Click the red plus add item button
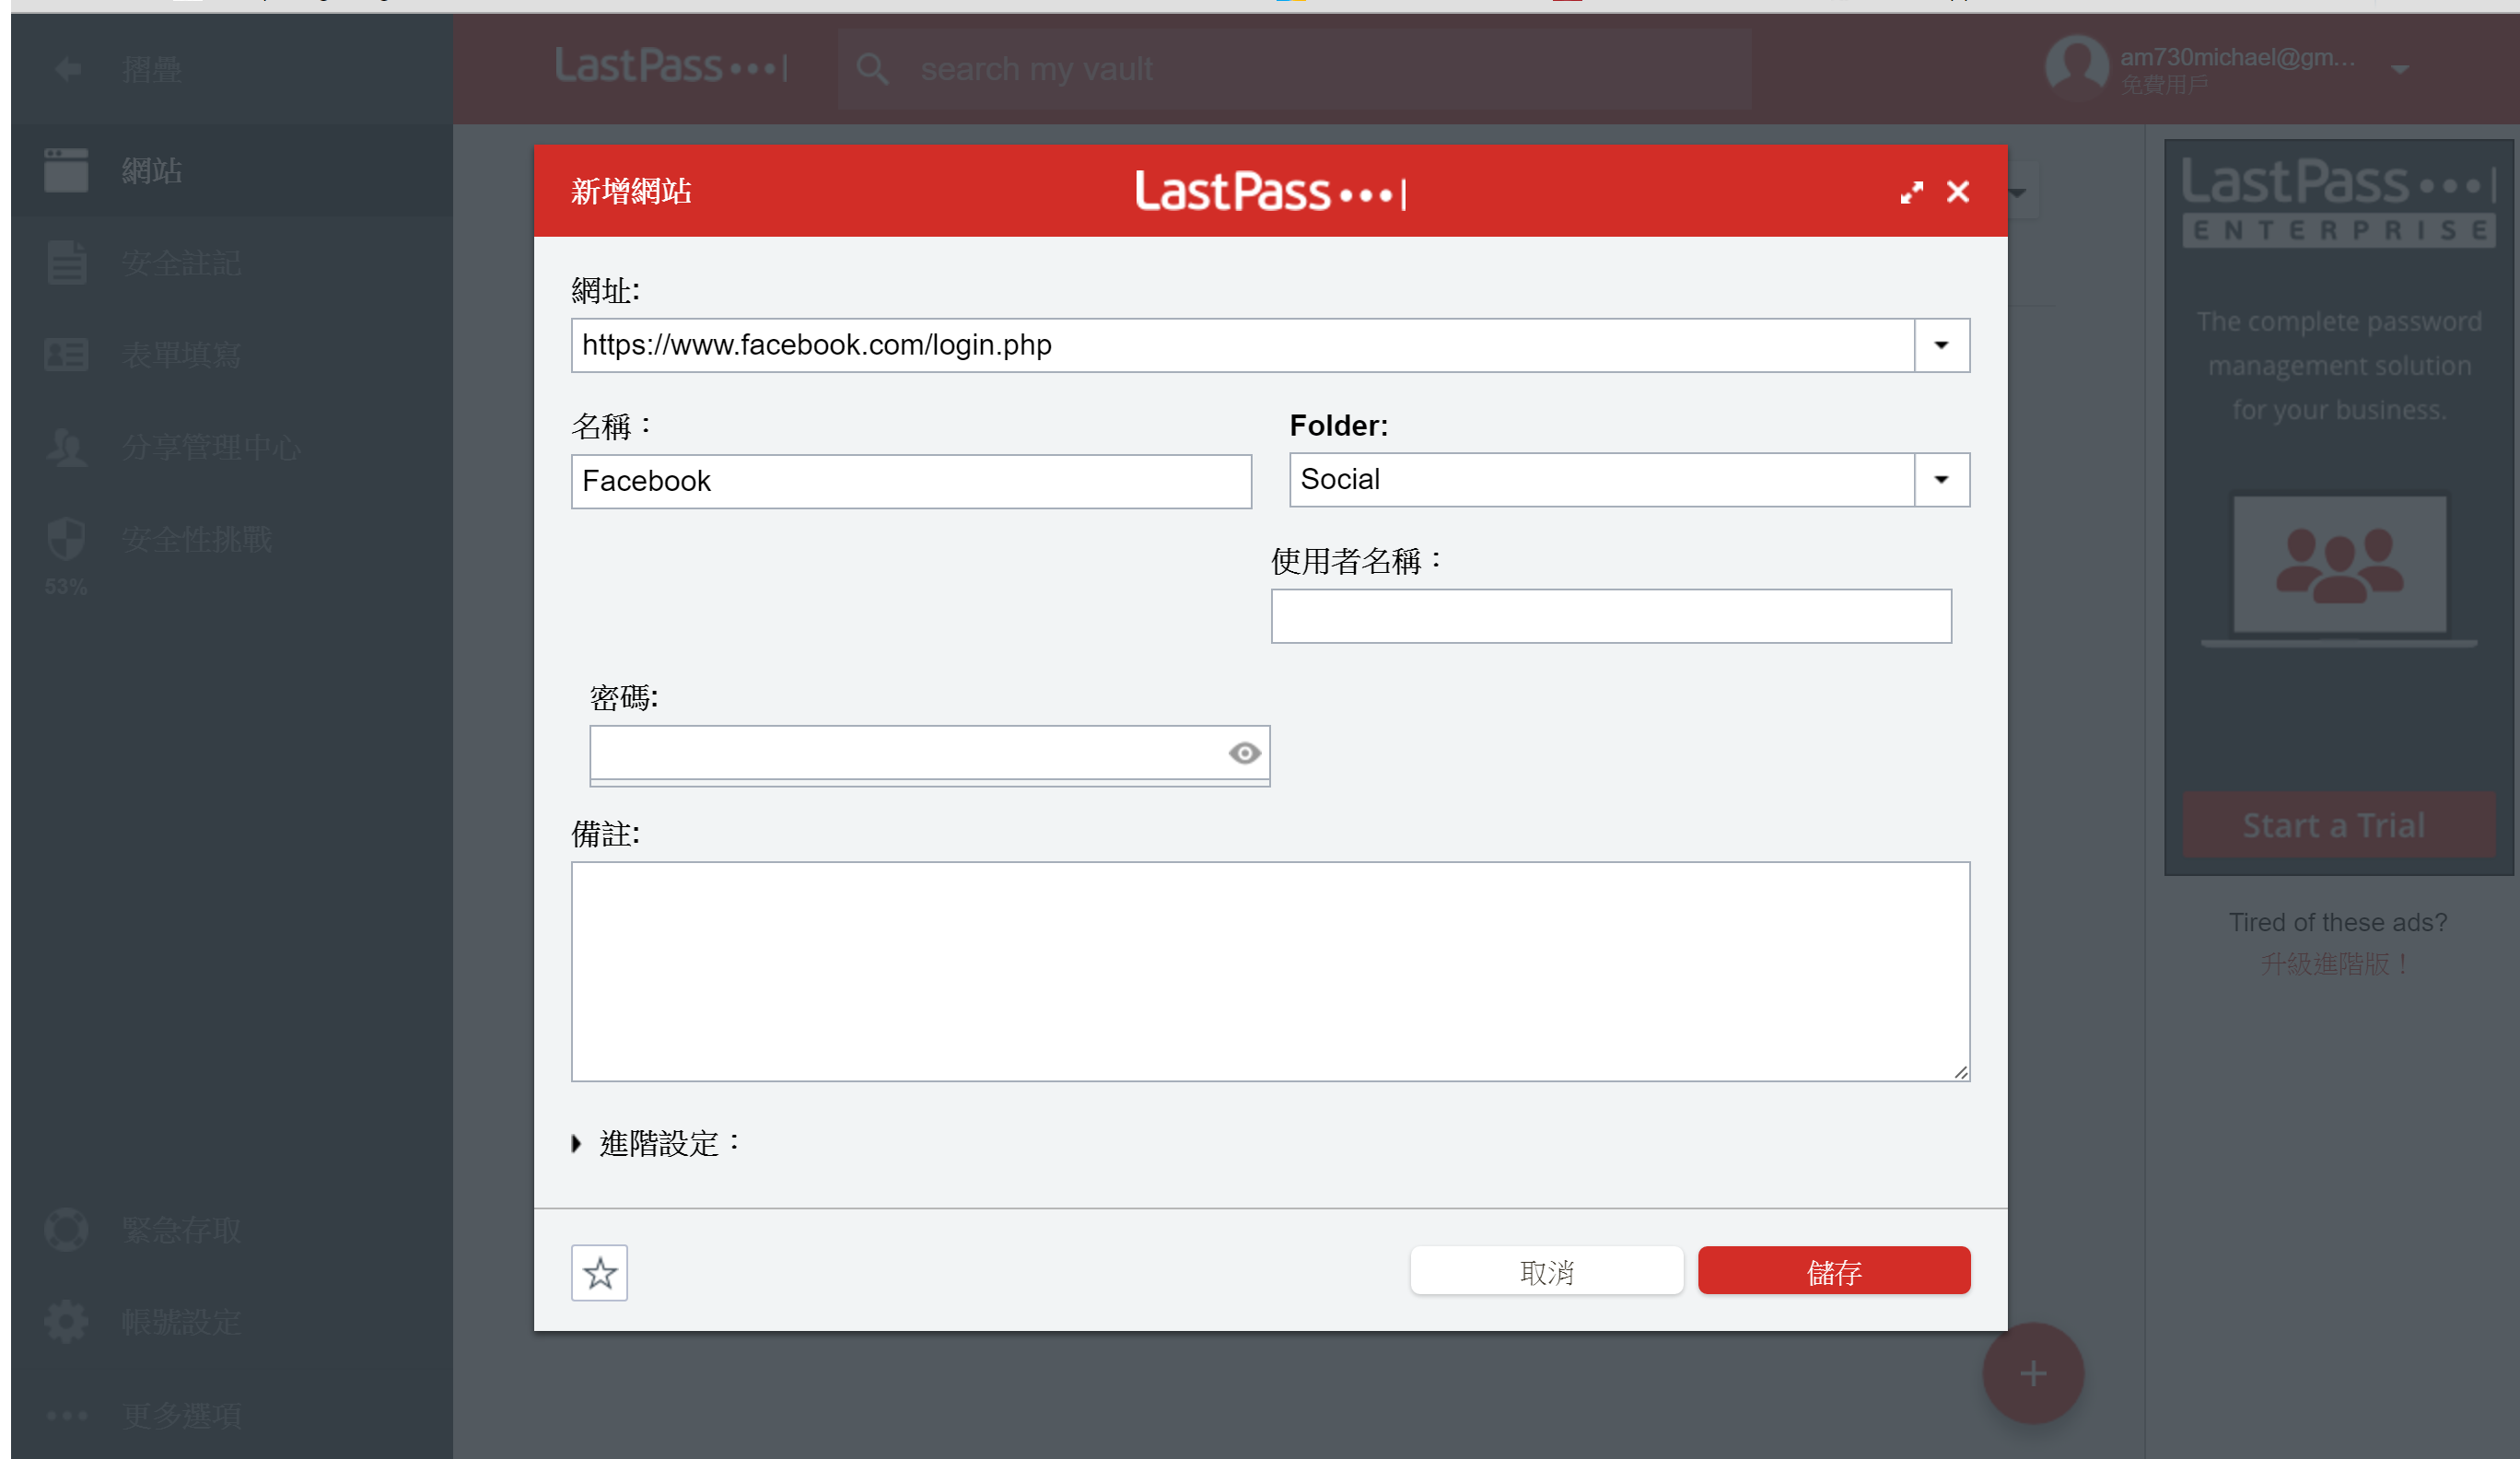Viewport: 2520px width, 1459px height. (2032, 1373)
